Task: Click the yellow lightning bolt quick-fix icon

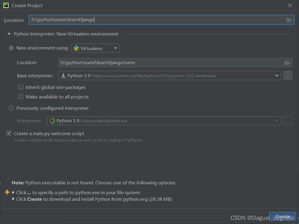Action: pos(7,192)
